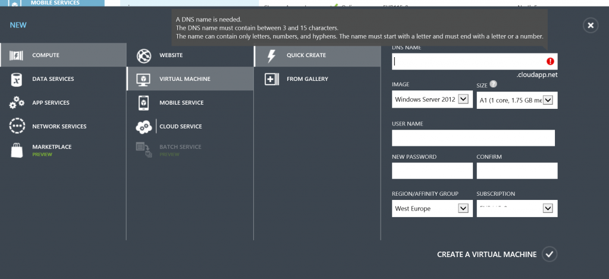The height and width of the screenshot is (279, 609).
Task: Choose the Virtual Machine option
Action: 190,79
